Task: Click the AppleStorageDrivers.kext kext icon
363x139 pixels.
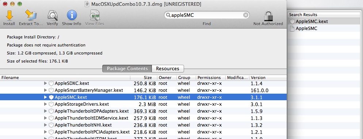Action: tap(51, 104)
